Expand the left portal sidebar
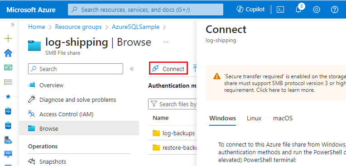 [x=13, y=25]
